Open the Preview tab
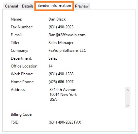Image resolution: width=138 pixels, height=134 pixels. [82, 6]
